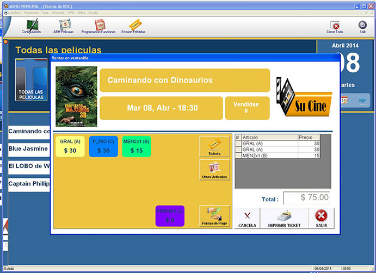Exit the sales window with red Salir
This screenshot has width=376, height=273.
[x=320, y=219]
